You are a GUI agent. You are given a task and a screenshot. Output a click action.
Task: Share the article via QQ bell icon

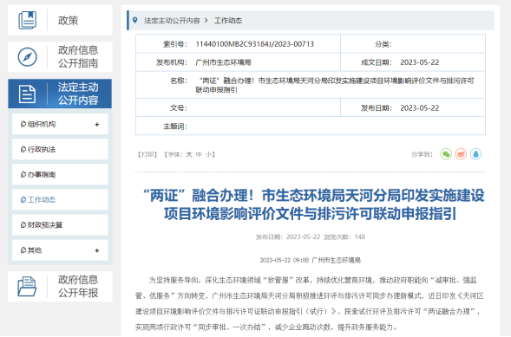click(475, 154)
